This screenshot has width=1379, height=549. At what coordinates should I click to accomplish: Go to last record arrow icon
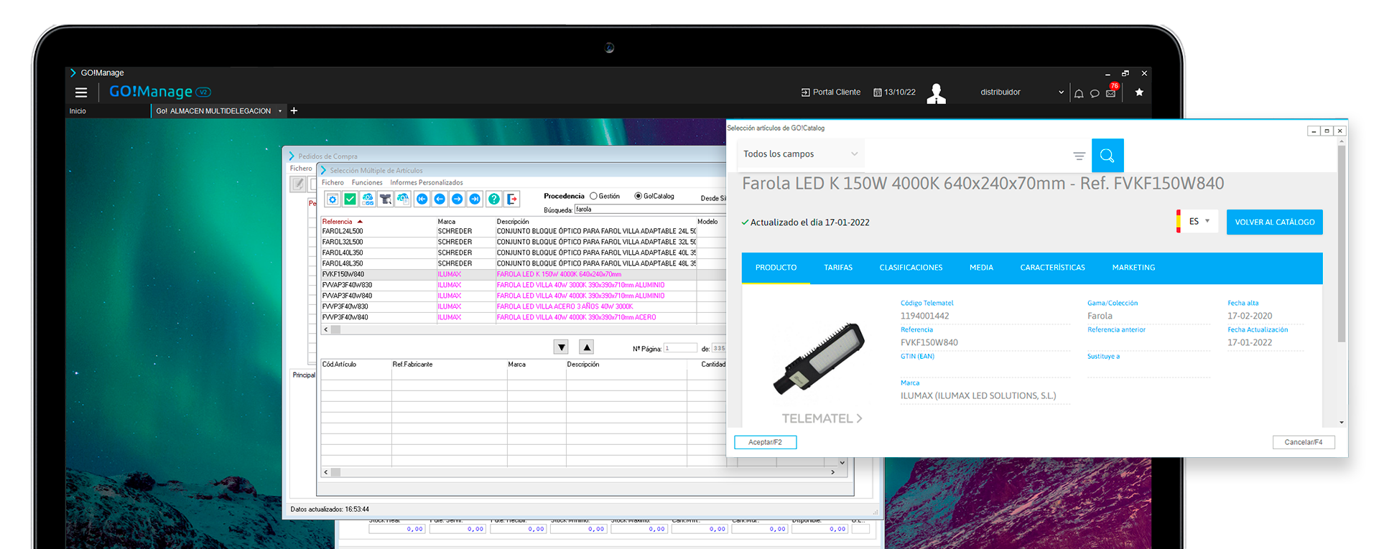click(x=475, y=199)
